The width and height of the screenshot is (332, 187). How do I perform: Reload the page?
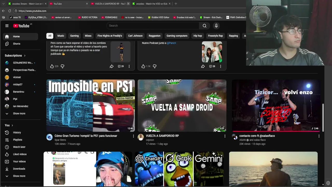tap(10, 11)
